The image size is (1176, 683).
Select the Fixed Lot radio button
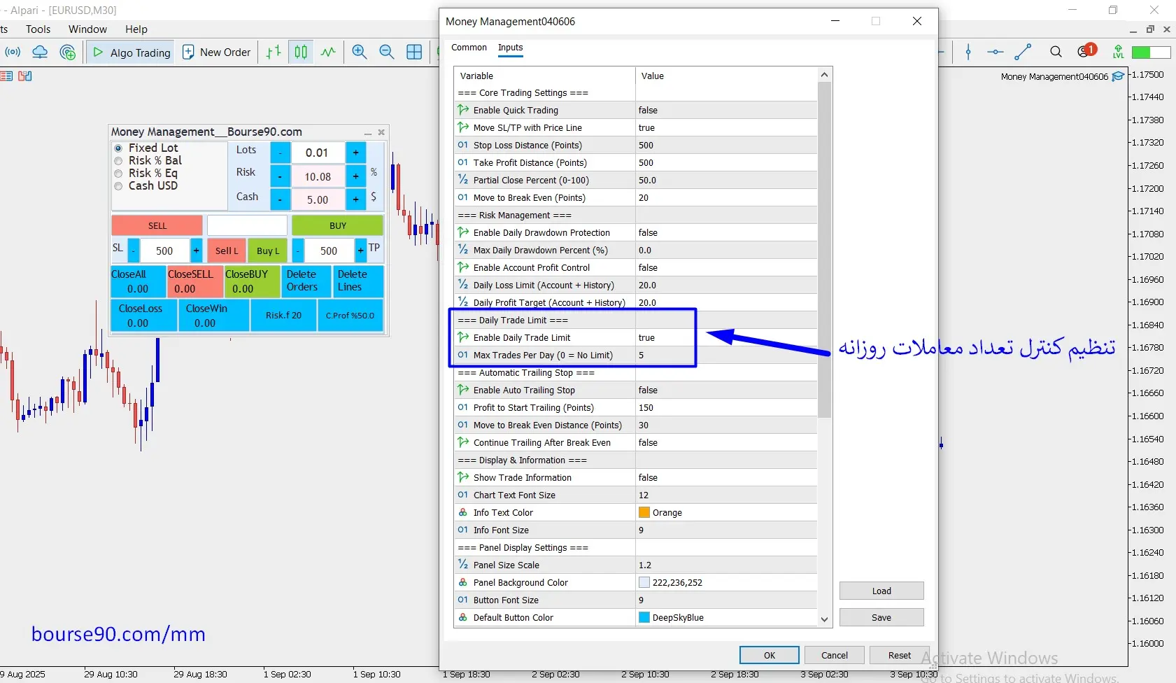(x=118, y=148)
